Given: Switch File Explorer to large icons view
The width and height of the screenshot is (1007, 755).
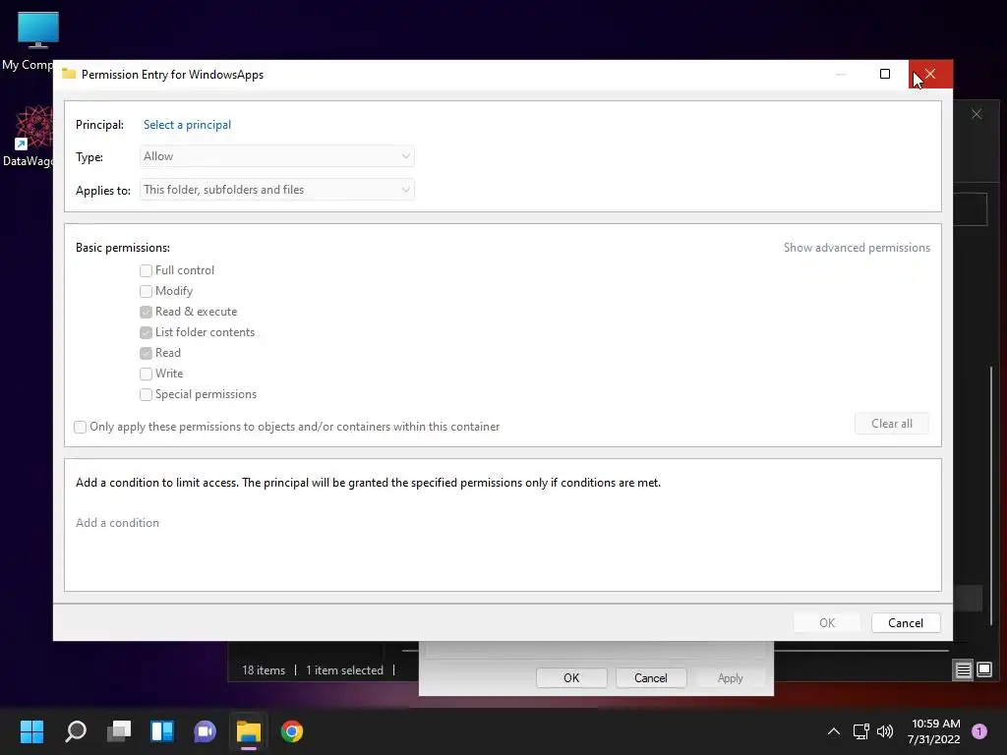Looking at the screenshot, I should coord(984,670).
